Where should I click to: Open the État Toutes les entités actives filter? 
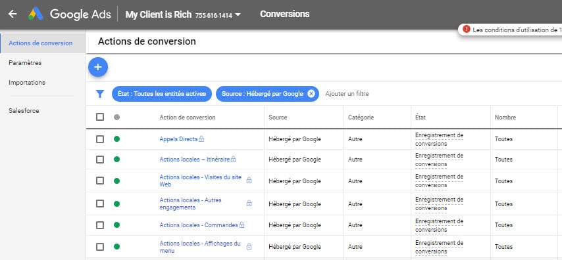(162, 94)
